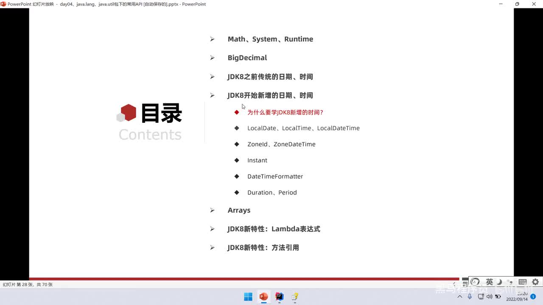Viewport: 543px width, 305px height.
Task: Click the 'BigDecimal' heading
Action: click(247, 58)
